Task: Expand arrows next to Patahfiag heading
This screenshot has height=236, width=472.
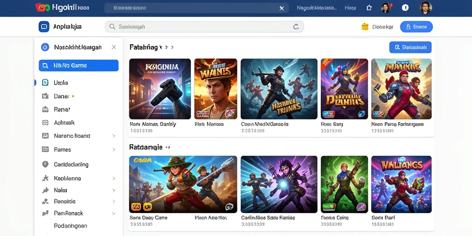Action: (167, 47)
